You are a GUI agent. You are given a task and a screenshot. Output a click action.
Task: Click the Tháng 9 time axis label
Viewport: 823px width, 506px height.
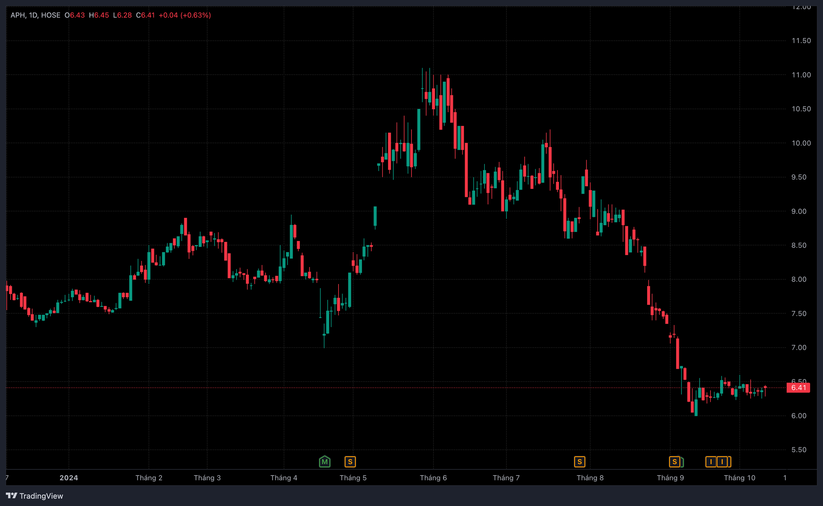[670, 477]
